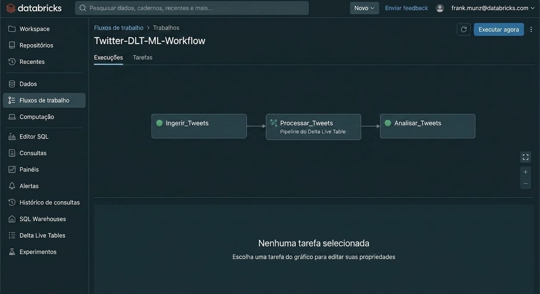The image size is (540, 294).
Task: Select the Ingerir_Tweets task node
Action: click(x=199, y=126)
